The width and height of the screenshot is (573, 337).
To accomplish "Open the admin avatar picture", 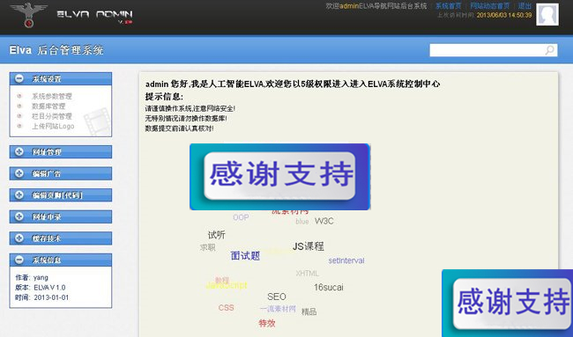I will click(547, 14).
